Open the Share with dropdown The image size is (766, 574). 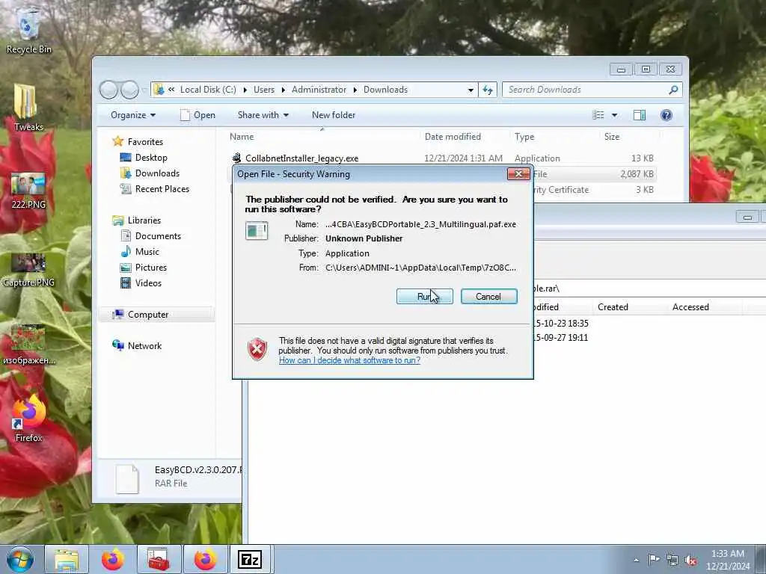coord(263,115)
